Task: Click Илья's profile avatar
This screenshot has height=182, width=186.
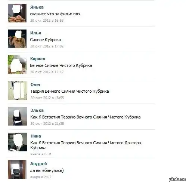Action: 17,39
